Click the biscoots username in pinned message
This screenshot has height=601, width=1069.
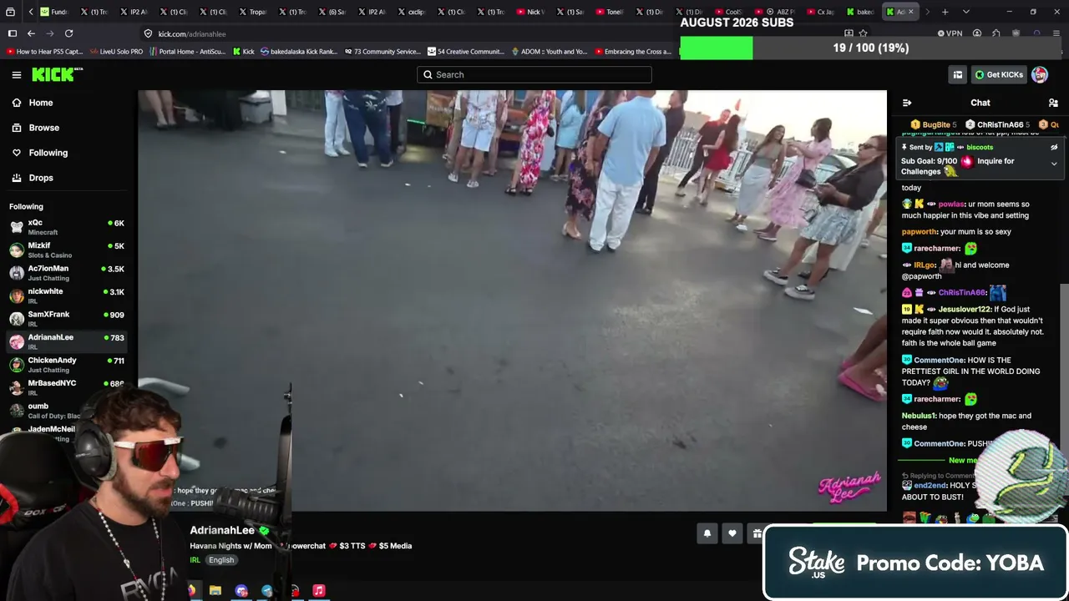980,147
